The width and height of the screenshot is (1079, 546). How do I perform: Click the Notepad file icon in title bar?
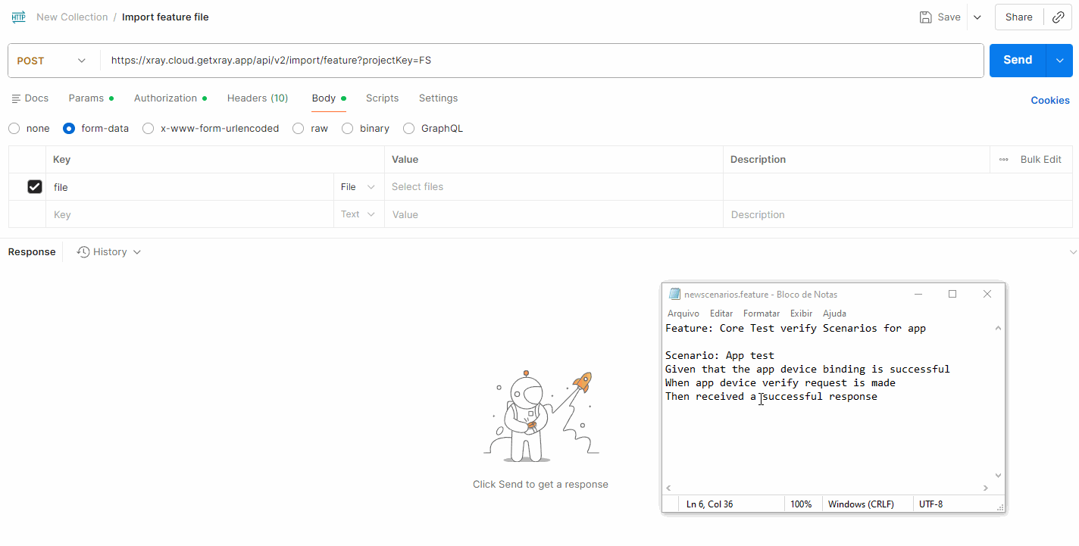674,295
